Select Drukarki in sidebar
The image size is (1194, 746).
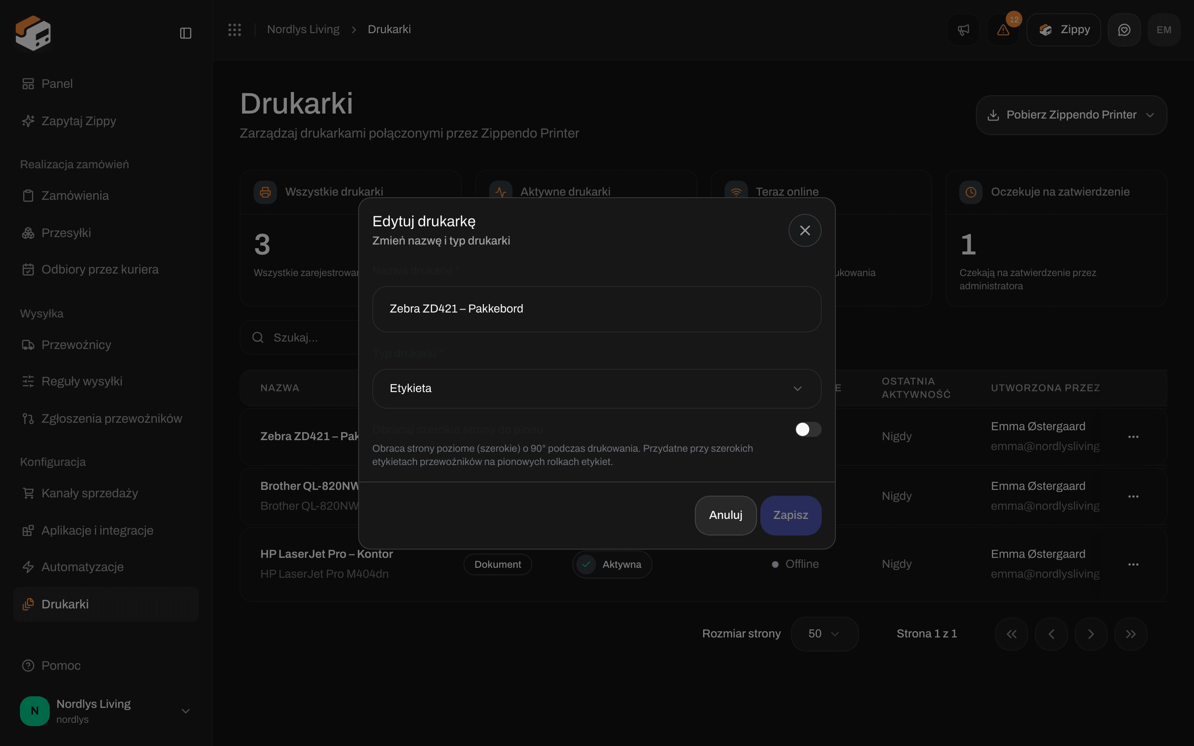pos(106,604)
